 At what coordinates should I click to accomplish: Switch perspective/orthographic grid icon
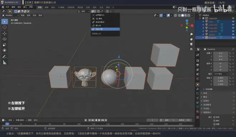[x=191, y=49]
